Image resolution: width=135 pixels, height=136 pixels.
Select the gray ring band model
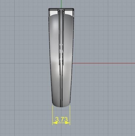tap(61, 58)
